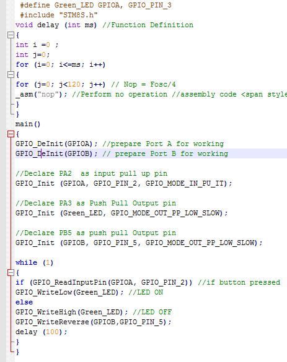
Task: Click the 'else' keyword line
Action: pos(24,302)
